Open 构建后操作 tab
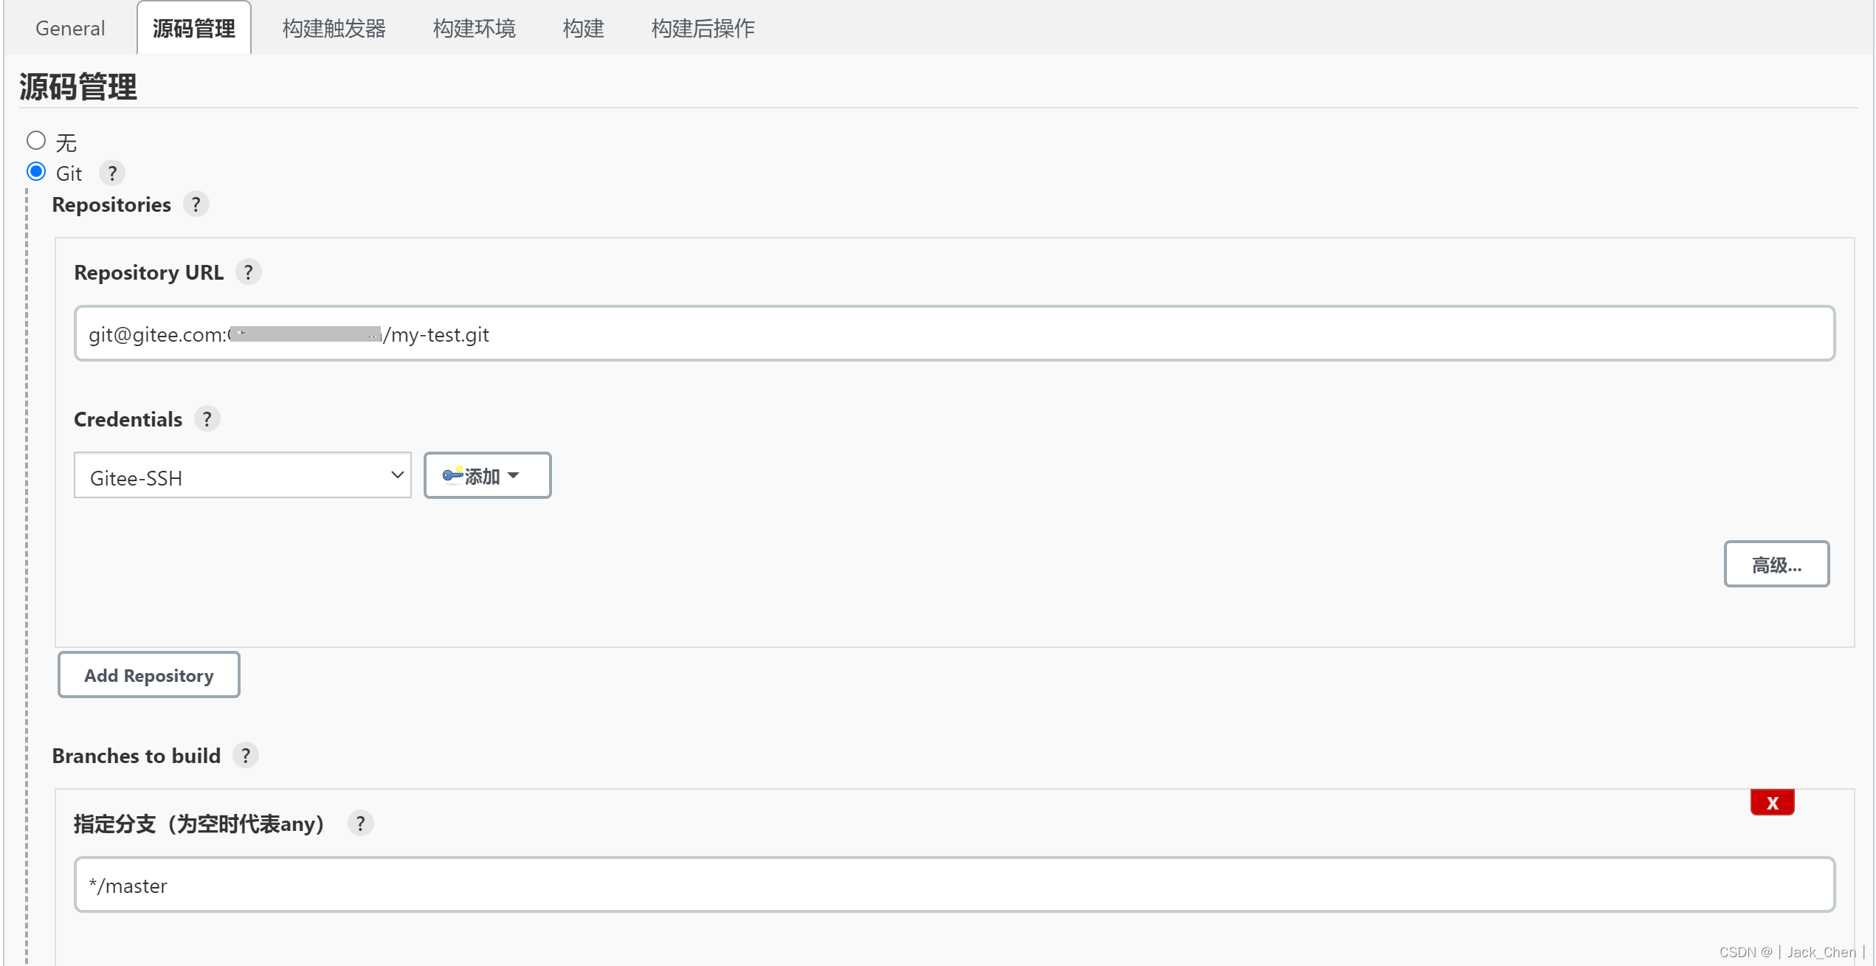The height and width of the screenshot is (966, 1876). pos(703,29)
